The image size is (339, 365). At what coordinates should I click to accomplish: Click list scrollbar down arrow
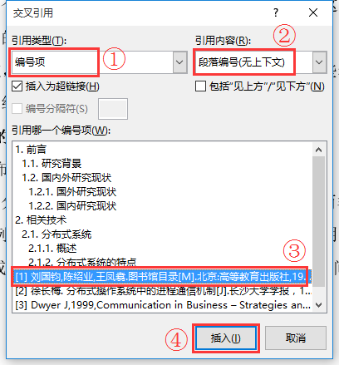point(319,305)
